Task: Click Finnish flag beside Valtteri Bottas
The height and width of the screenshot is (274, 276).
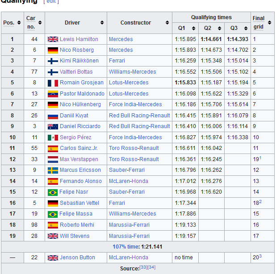Action: [x=53, y=72]
